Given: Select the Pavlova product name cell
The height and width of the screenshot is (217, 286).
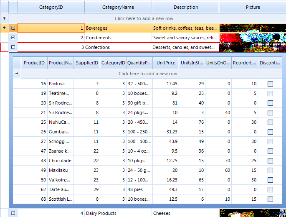Looking at the screenshot, I should (61, 84).
